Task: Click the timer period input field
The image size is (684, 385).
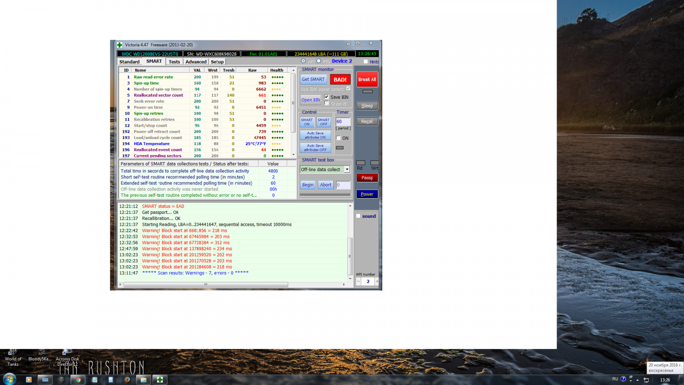Action: [343, 121]
